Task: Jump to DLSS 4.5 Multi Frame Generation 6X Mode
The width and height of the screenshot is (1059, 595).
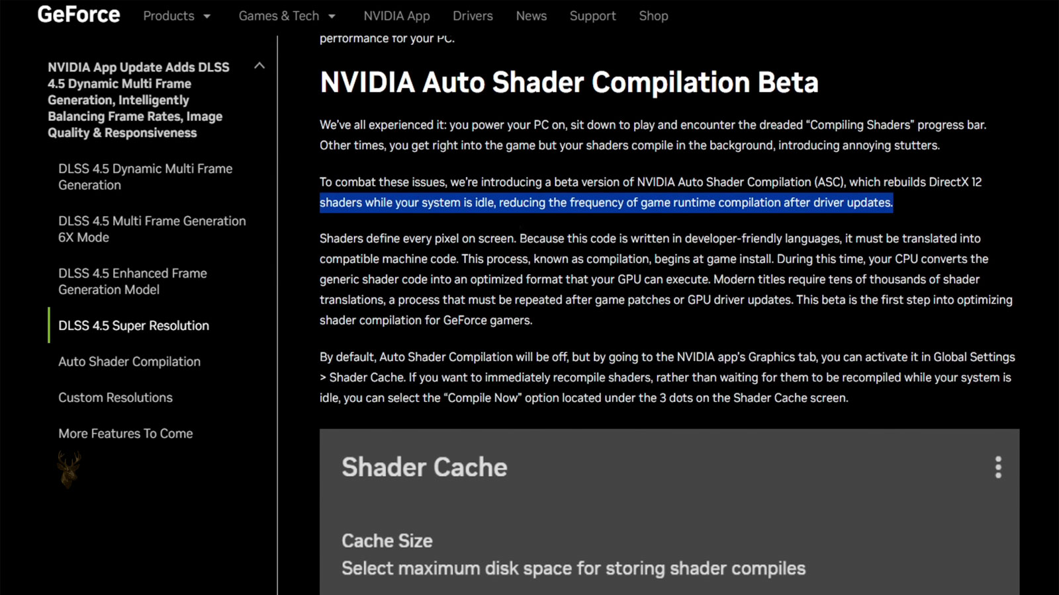Action: coord(152,229)
